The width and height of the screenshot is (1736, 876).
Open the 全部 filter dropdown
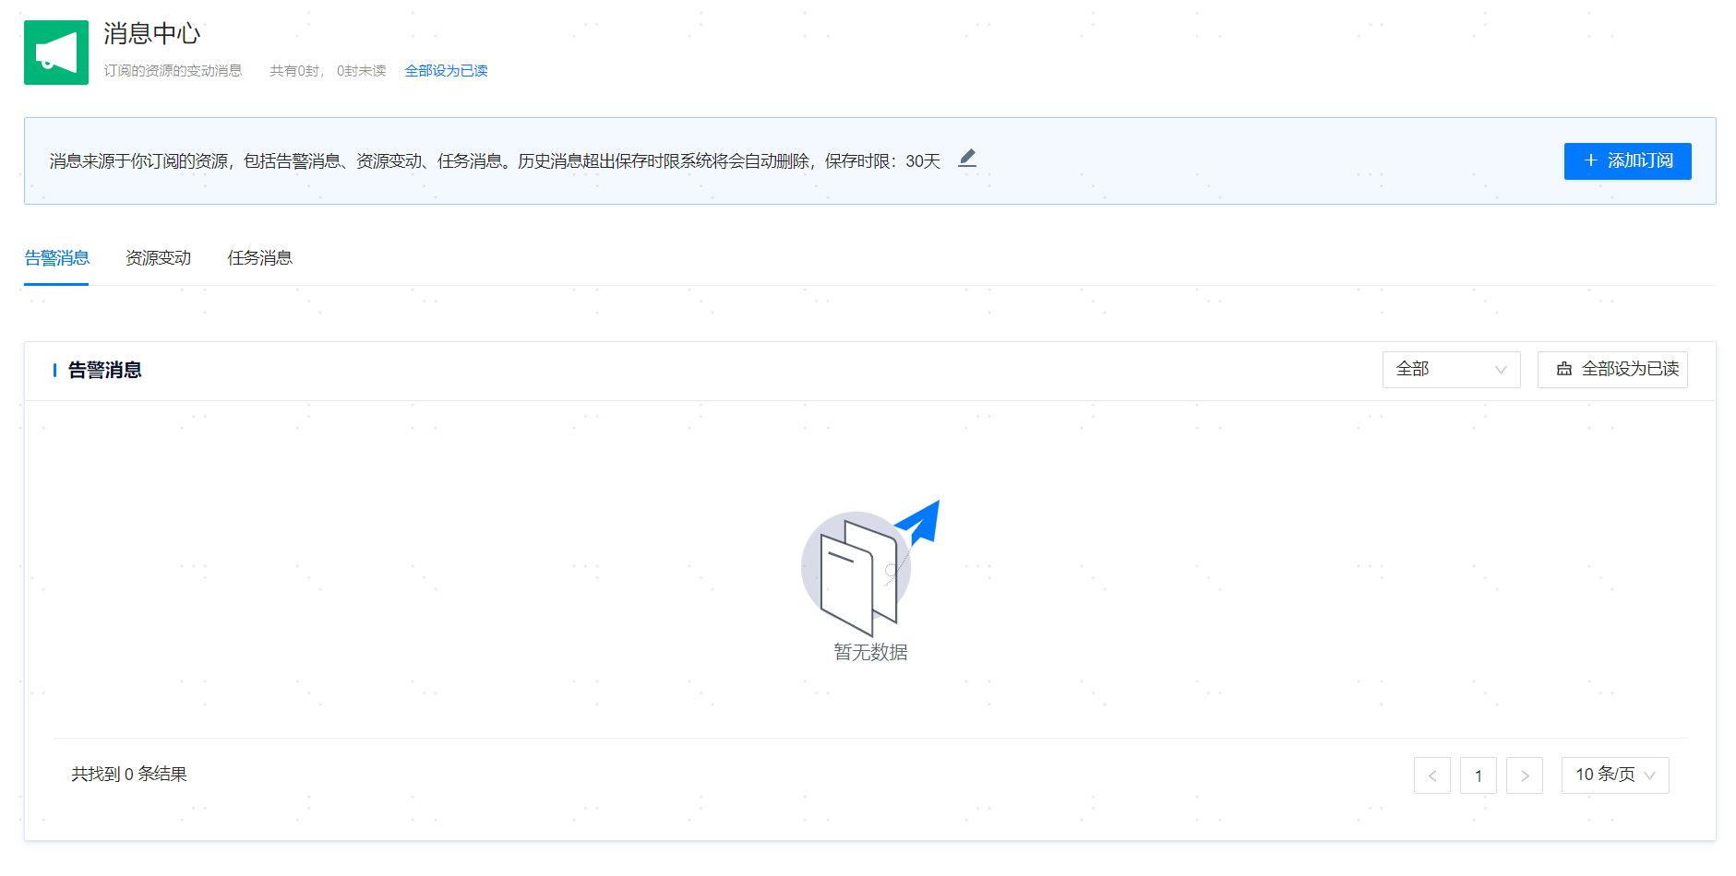(1450, 370)
